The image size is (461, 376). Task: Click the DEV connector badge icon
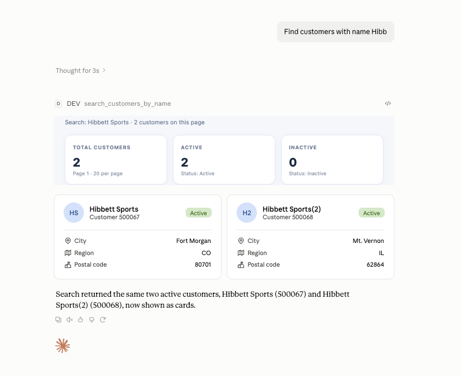58,104
